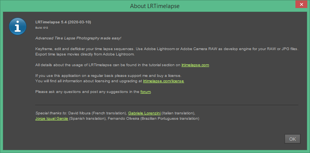The width and height of the screenshot is (310, 153).
Task: Click the blue information icon
Action: pyautogui.click(x=18, y=26)
